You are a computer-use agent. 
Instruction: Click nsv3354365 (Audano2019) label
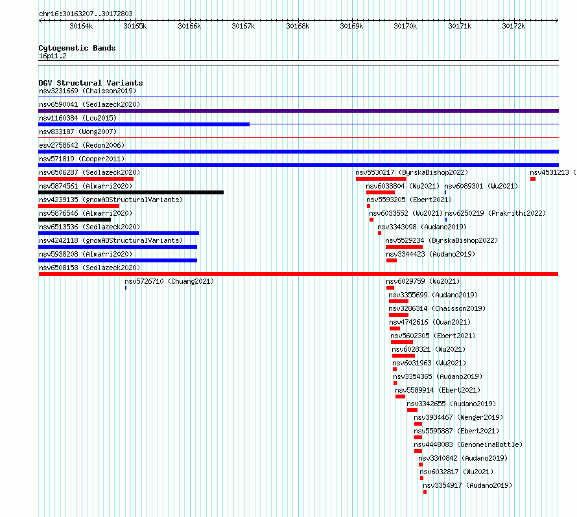click(x=438, y=376)
